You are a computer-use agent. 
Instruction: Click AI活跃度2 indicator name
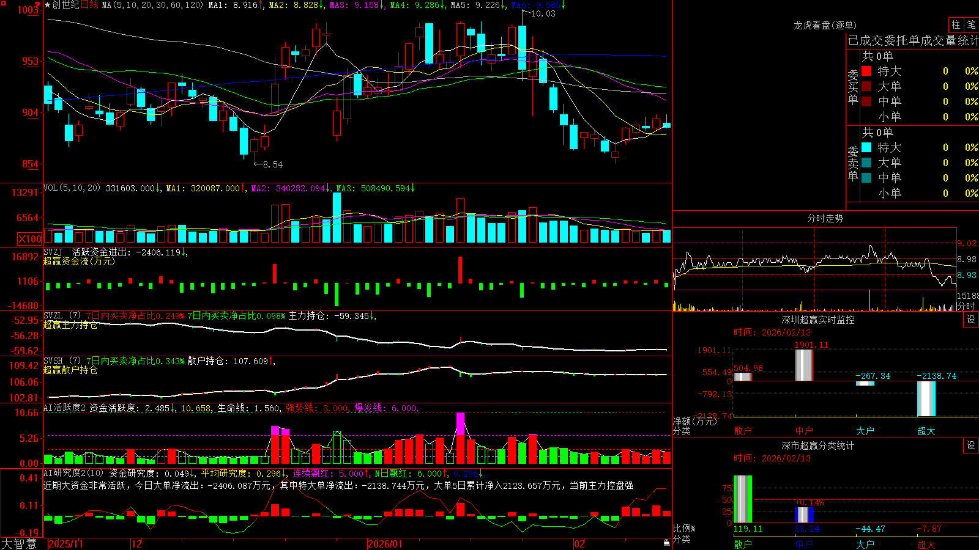[x=65, y=408]
